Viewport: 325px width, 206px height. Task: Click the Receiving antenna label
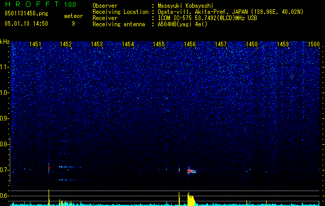(x=119, y=24)
